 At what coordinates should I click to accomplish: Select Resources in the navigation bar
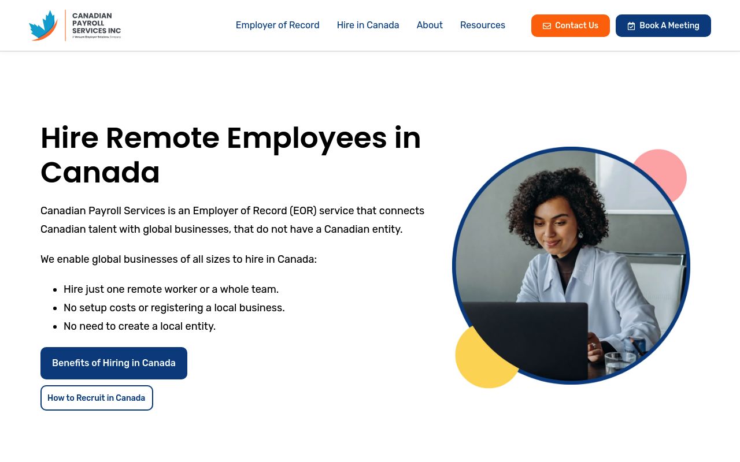click(x=483, y=25)
